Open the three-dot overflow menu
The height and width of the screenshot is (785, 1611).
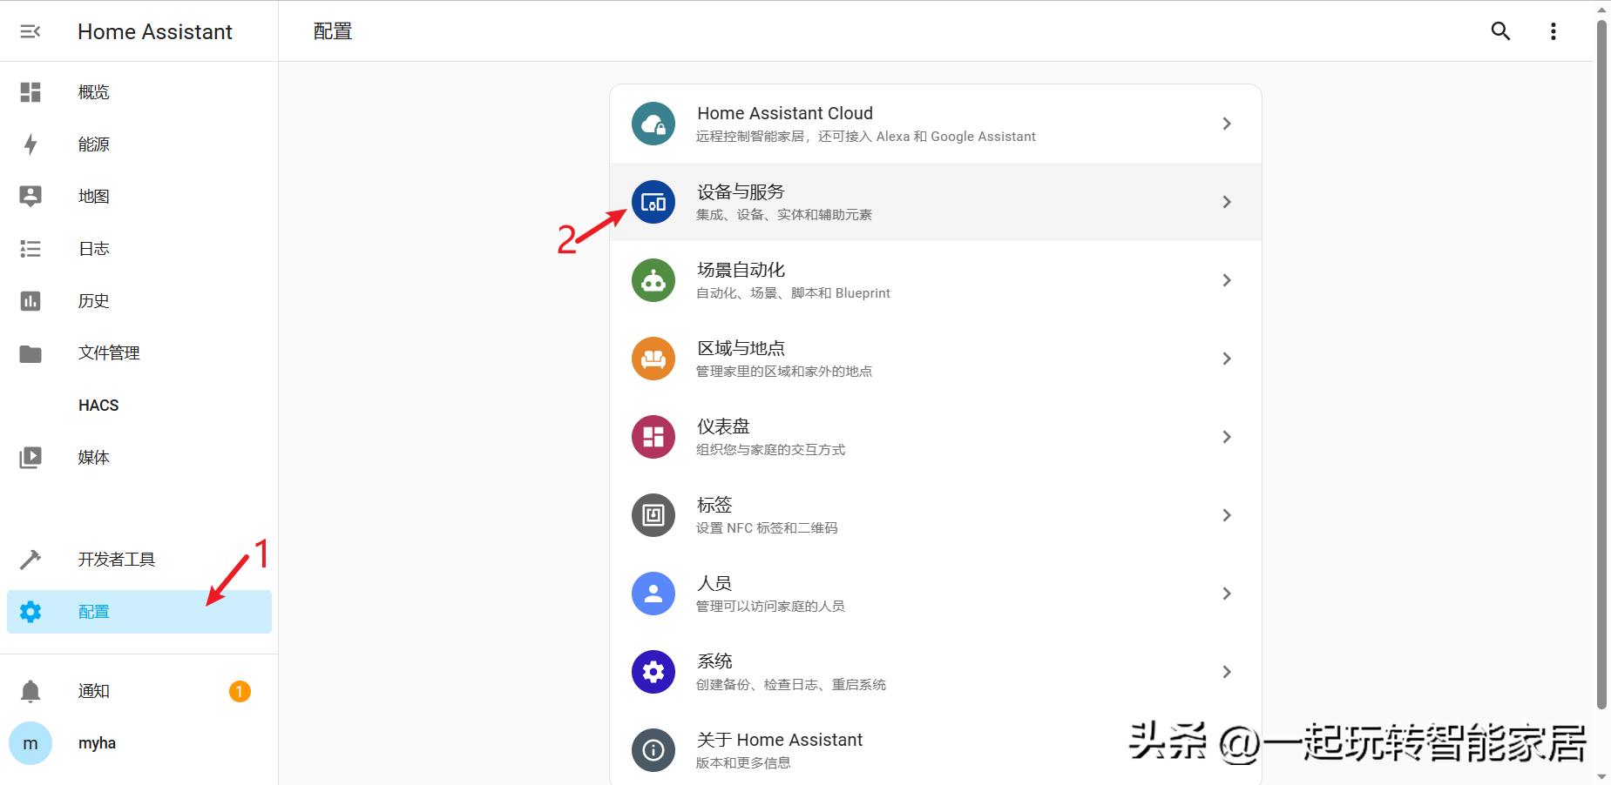pyautogui.click(x=1553, y=30)
